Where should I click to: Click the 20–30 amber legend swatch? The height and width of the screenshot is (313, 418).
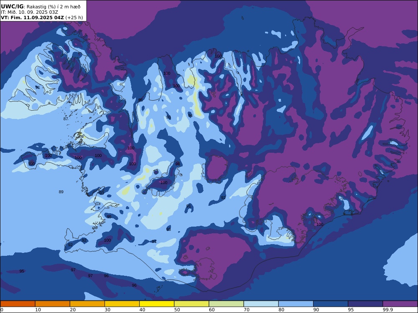pos(87,304)
